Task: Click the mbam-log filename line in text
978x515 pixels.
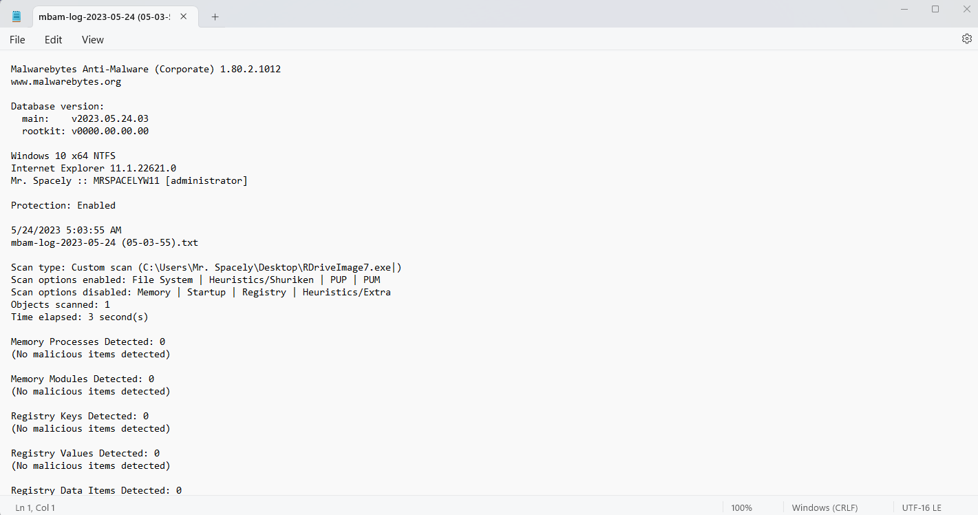Action: (x=105, y=243)
